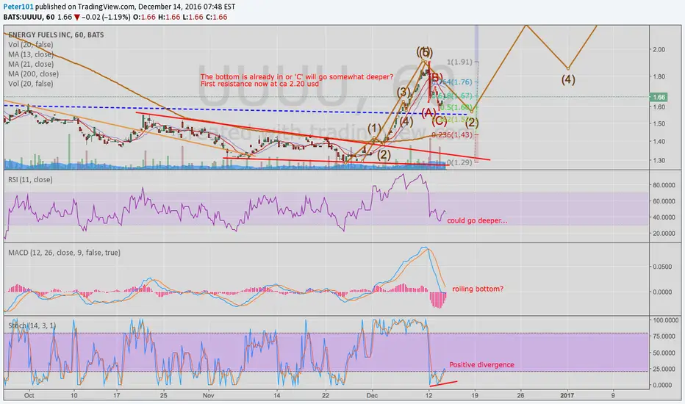Click the H:1.66 high value
Screen dimensions: 685x404
click(168, 17)
